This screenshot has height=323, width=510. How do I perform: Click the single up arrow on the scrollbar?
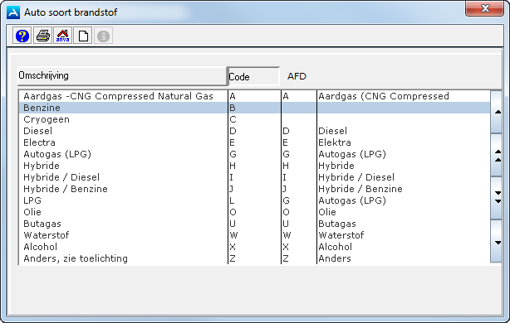click(498, 112)
